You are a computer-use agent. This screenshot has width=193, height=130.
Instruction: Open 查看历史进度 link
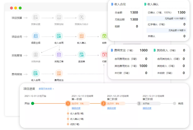click(46, 89)
